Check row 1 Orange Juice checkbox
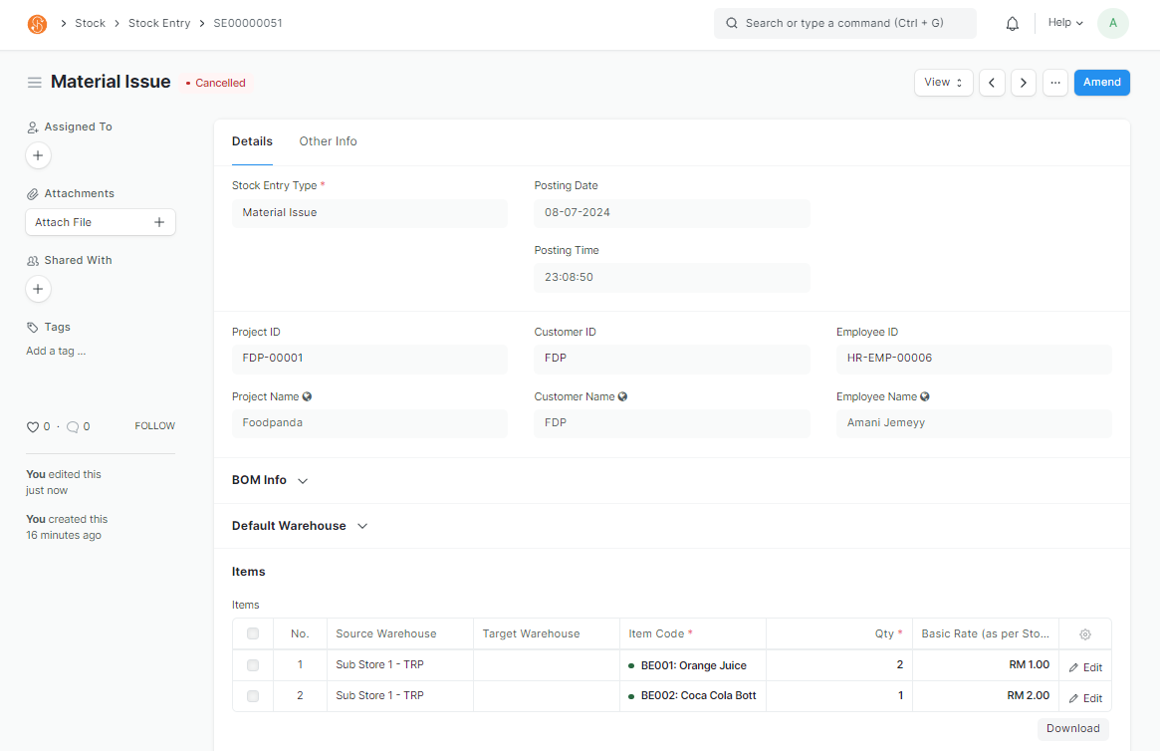The width and height of the screenshot is (1160, 751). click(253, 665)
